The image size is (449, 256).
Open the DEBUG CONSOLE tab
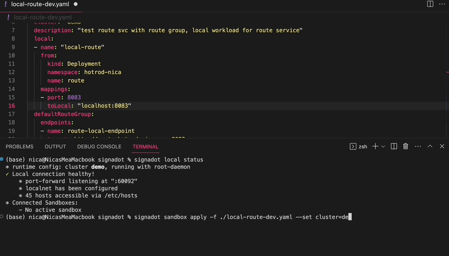coord(99,147)
